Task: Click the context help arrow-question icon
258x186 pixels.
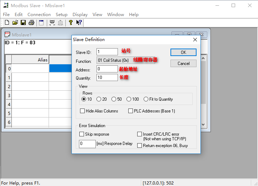Action: coord(79,22)
